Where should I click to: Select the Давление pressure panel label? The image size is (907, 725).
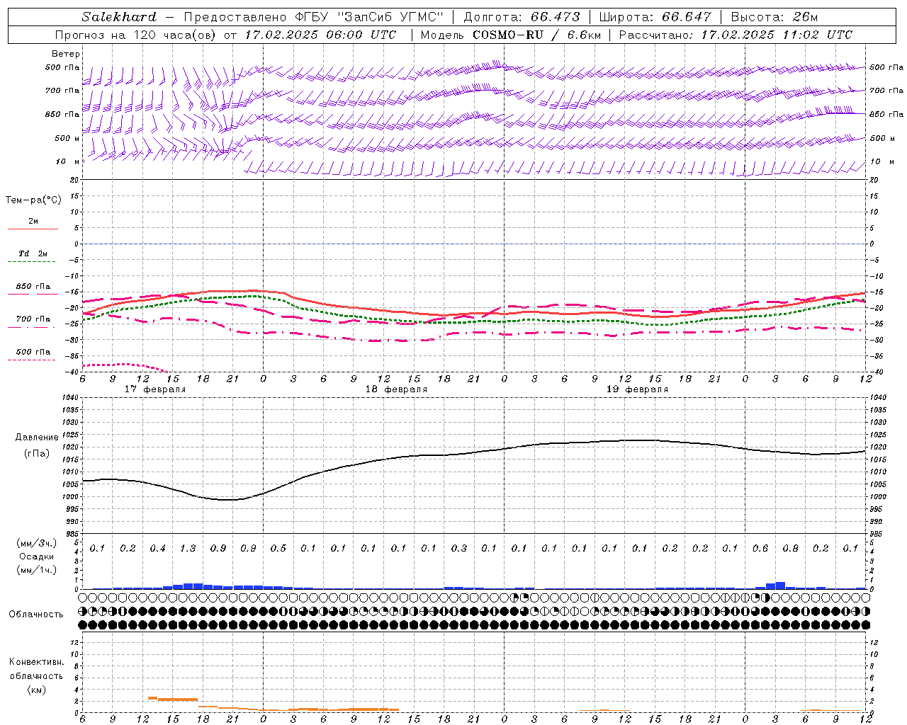[x=37, y=438]
